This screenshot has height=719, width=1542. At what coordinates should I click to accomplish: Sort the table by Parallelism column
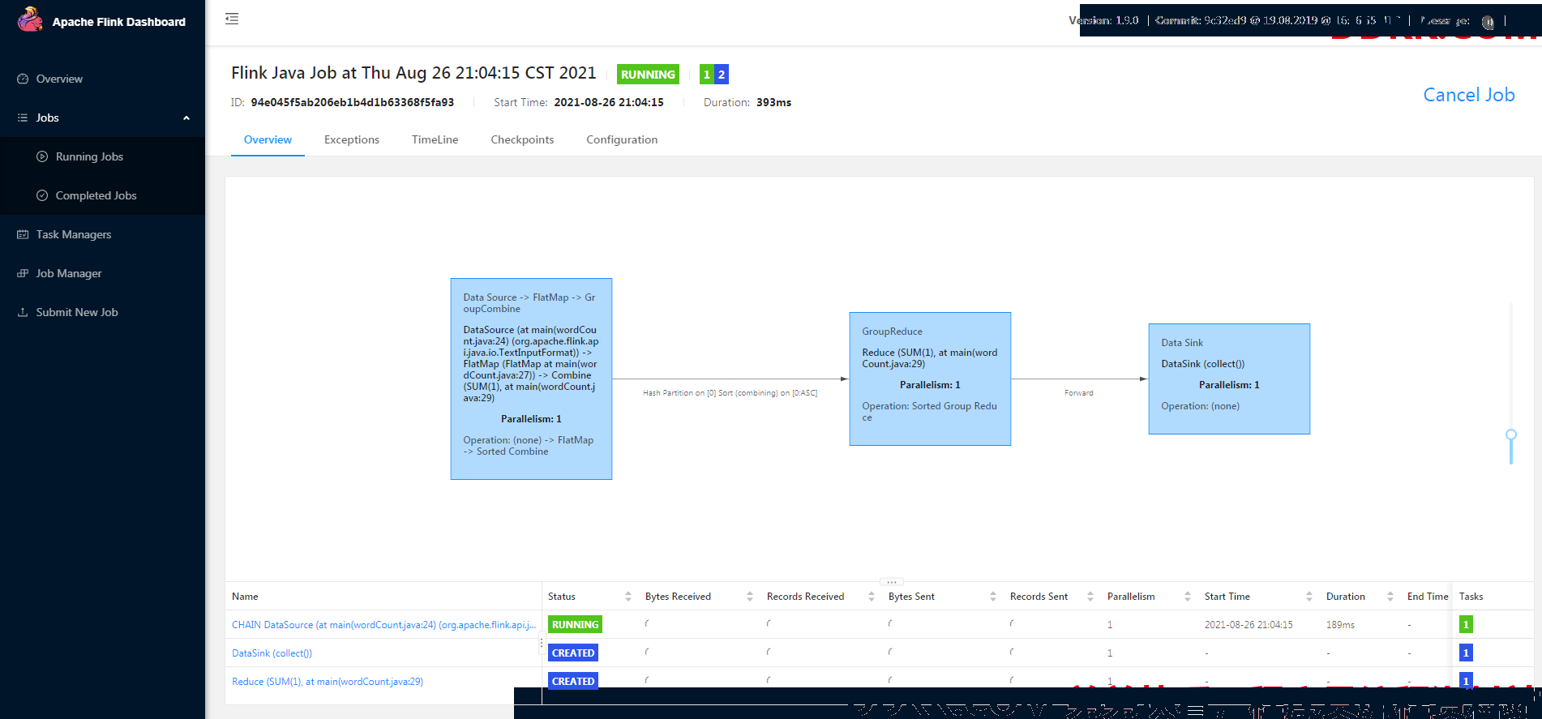(1188, 597)
